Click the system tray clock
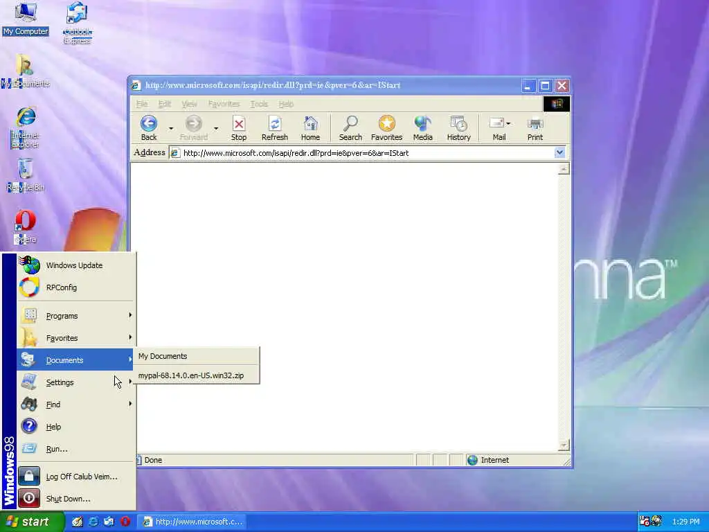 pos(685,522)
